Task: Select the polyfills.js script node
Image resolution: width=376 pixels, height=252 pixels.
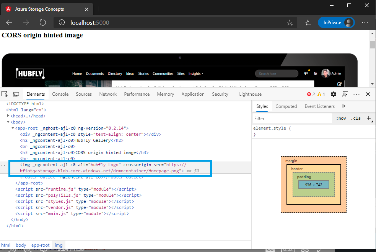Action: (x=78, y=195)
